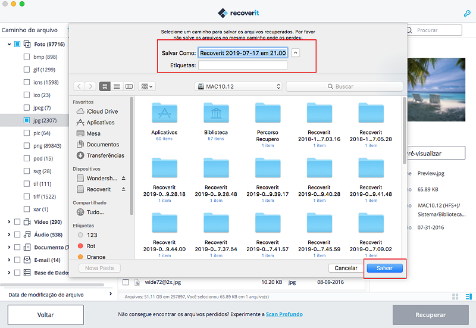Toggle the Foto (97716) checkbox
The height and width of the screenshot is (328, 476).
point(17,44)
